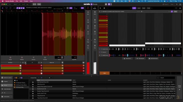This screenshot has width=183, height=102.
Task: Toggle the purple shield button
Action: (x=109, y=4)
